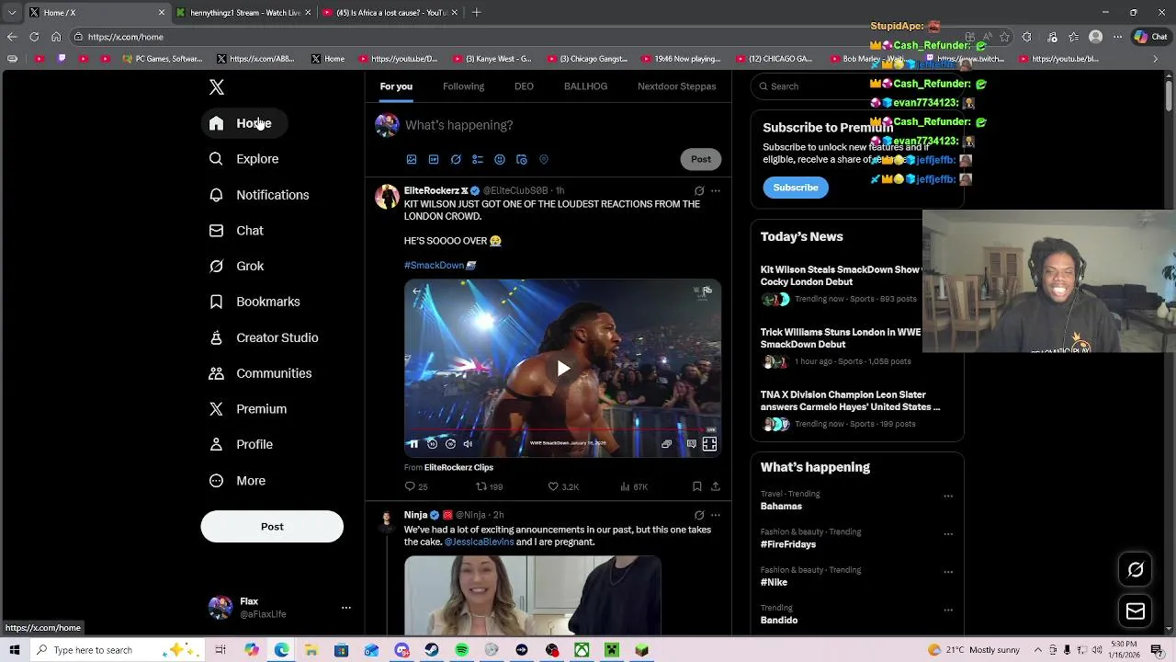
Task: Like the EliteRockerz post
Action: (553, 486)
